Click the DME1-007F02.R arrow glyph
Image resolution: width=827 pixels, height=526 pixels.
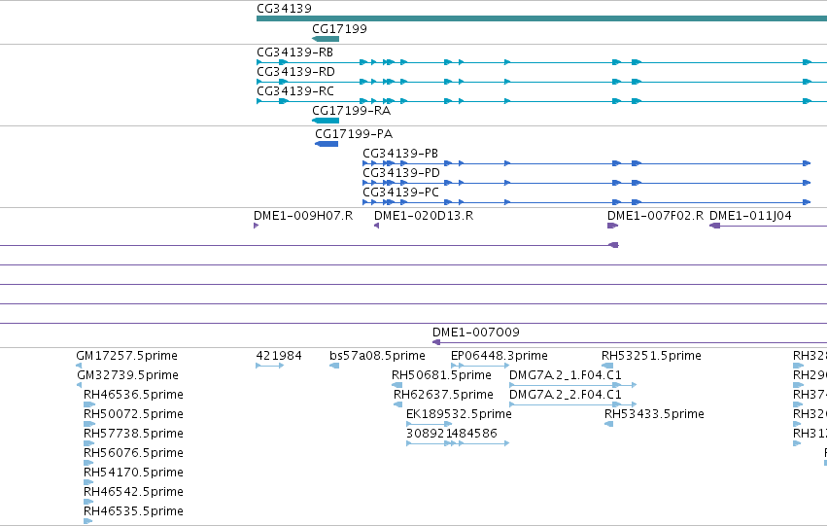pos(612,226)
